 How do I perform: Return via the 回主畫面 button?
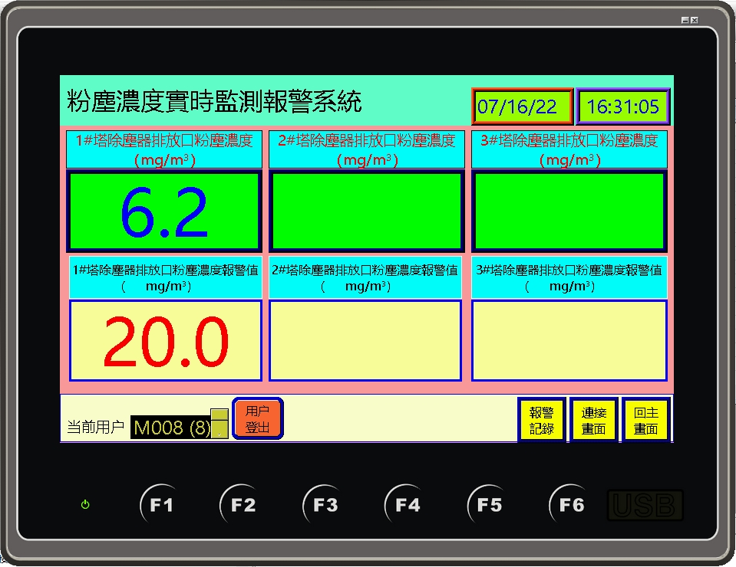pos(645,420)
